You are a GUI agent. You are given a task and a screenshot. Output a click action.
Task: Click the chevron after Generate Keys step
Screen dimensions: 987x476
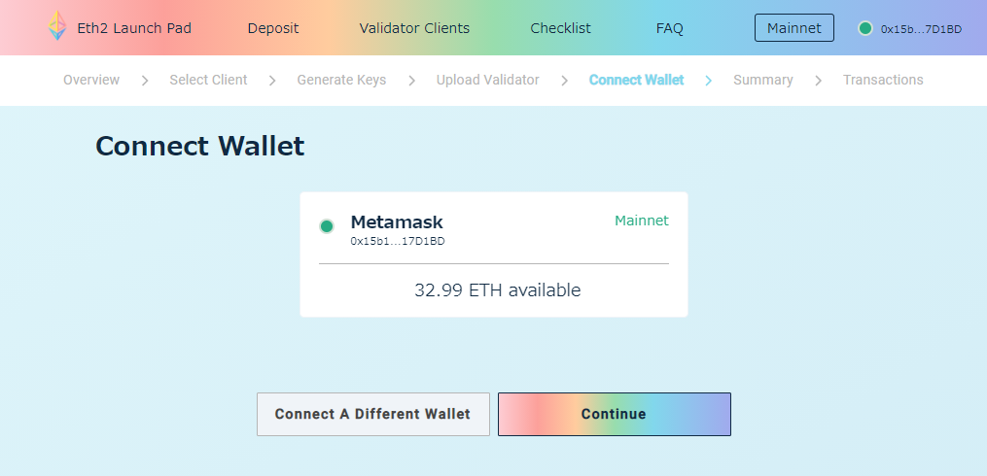coord(411,80)
